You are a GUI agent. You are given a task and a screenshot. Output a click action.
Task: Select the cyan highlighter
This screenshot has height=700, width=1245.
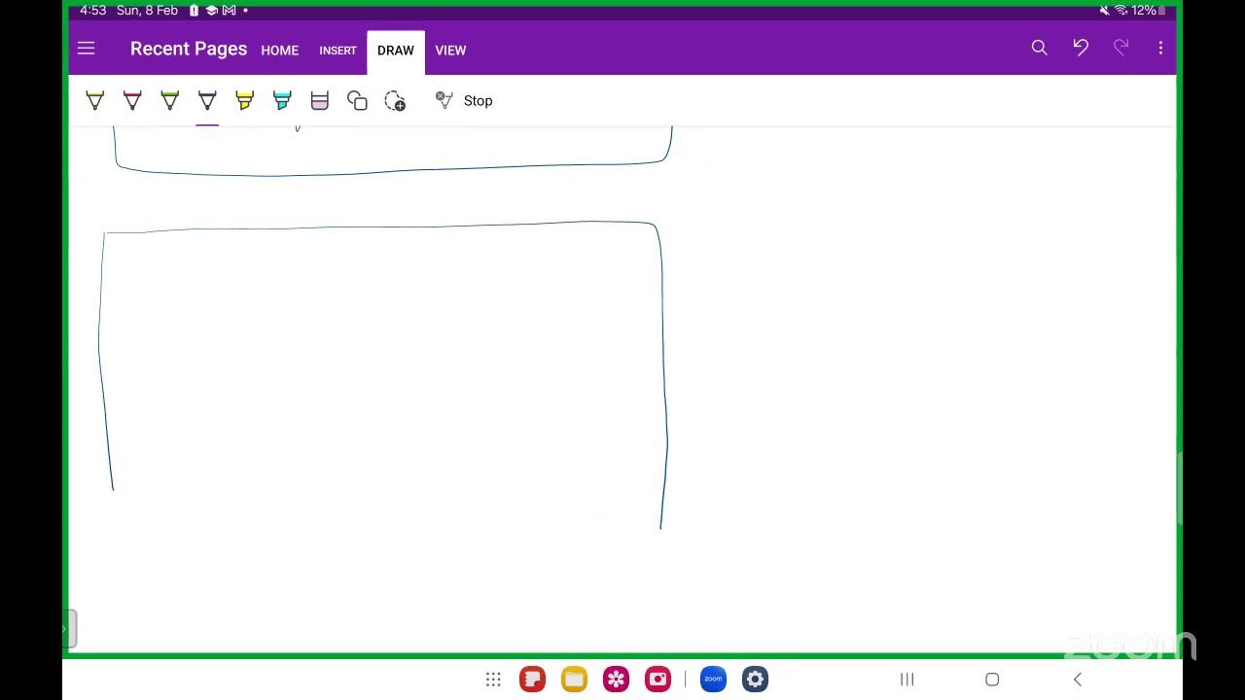282,100
